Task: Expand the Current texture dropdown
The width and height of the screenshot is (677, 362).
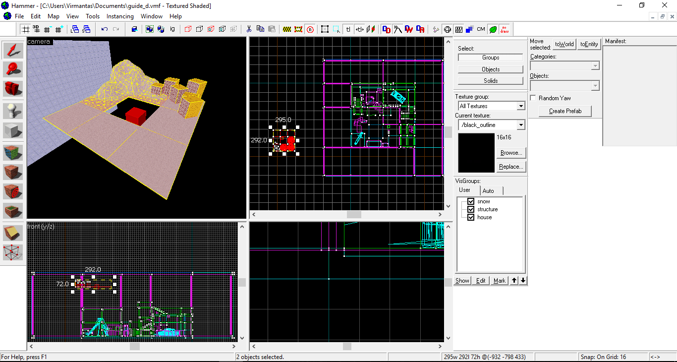Action: (520, 125)
